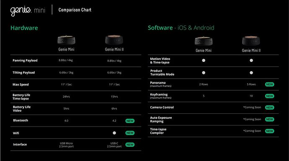Click Genie Mini's 6.6lbs / 3kg Tilting Payload value
This screenshot has width=289, height=161.
tap(66, 72)
